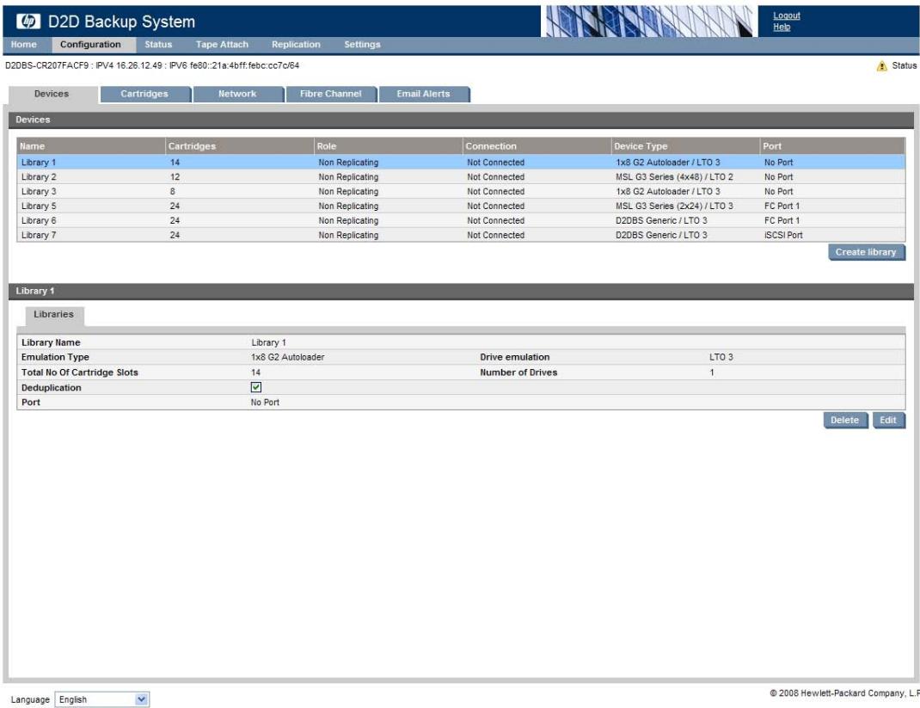920x708 pixels.
Task: Select the Library 1 row
Action: 461,162
